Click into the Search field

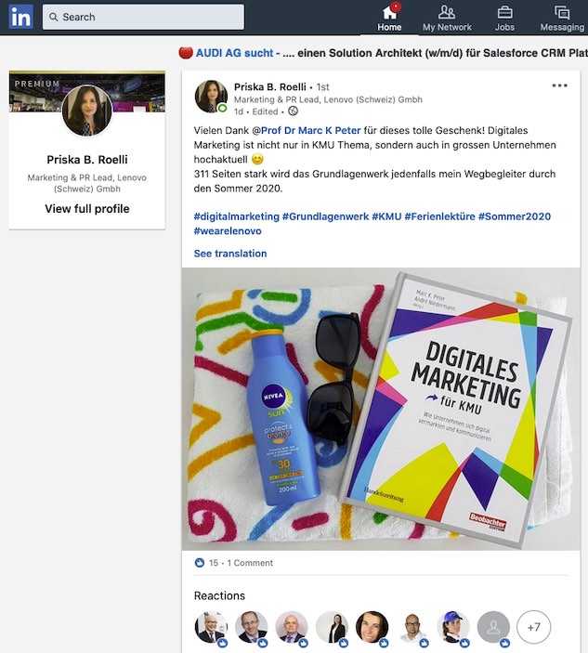click(x=149, y=17)
